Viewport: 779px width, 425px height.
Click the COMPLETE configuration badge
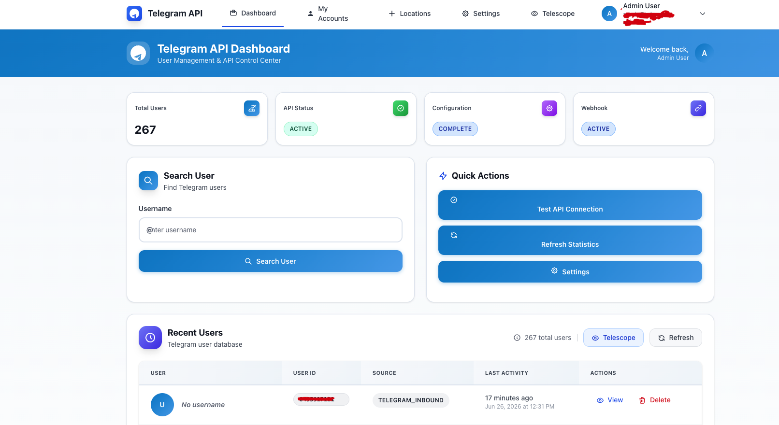coord(455,129)
